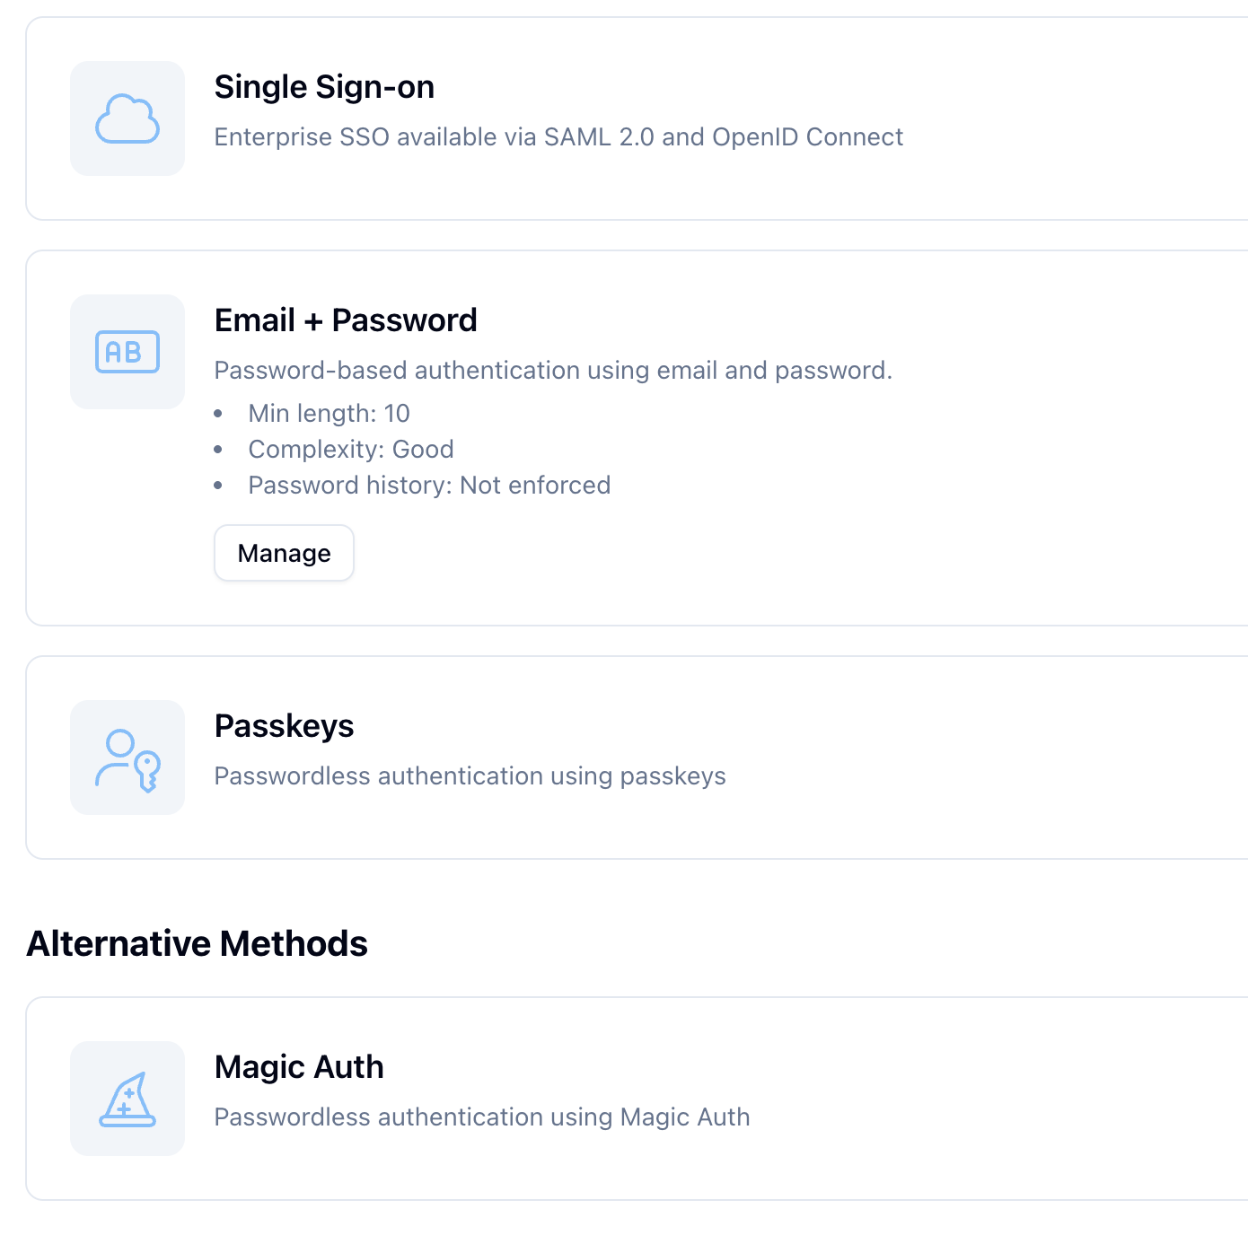Click the Email + Password AB icon
Screen dimensions: 1248x1235
pos(127,352)
